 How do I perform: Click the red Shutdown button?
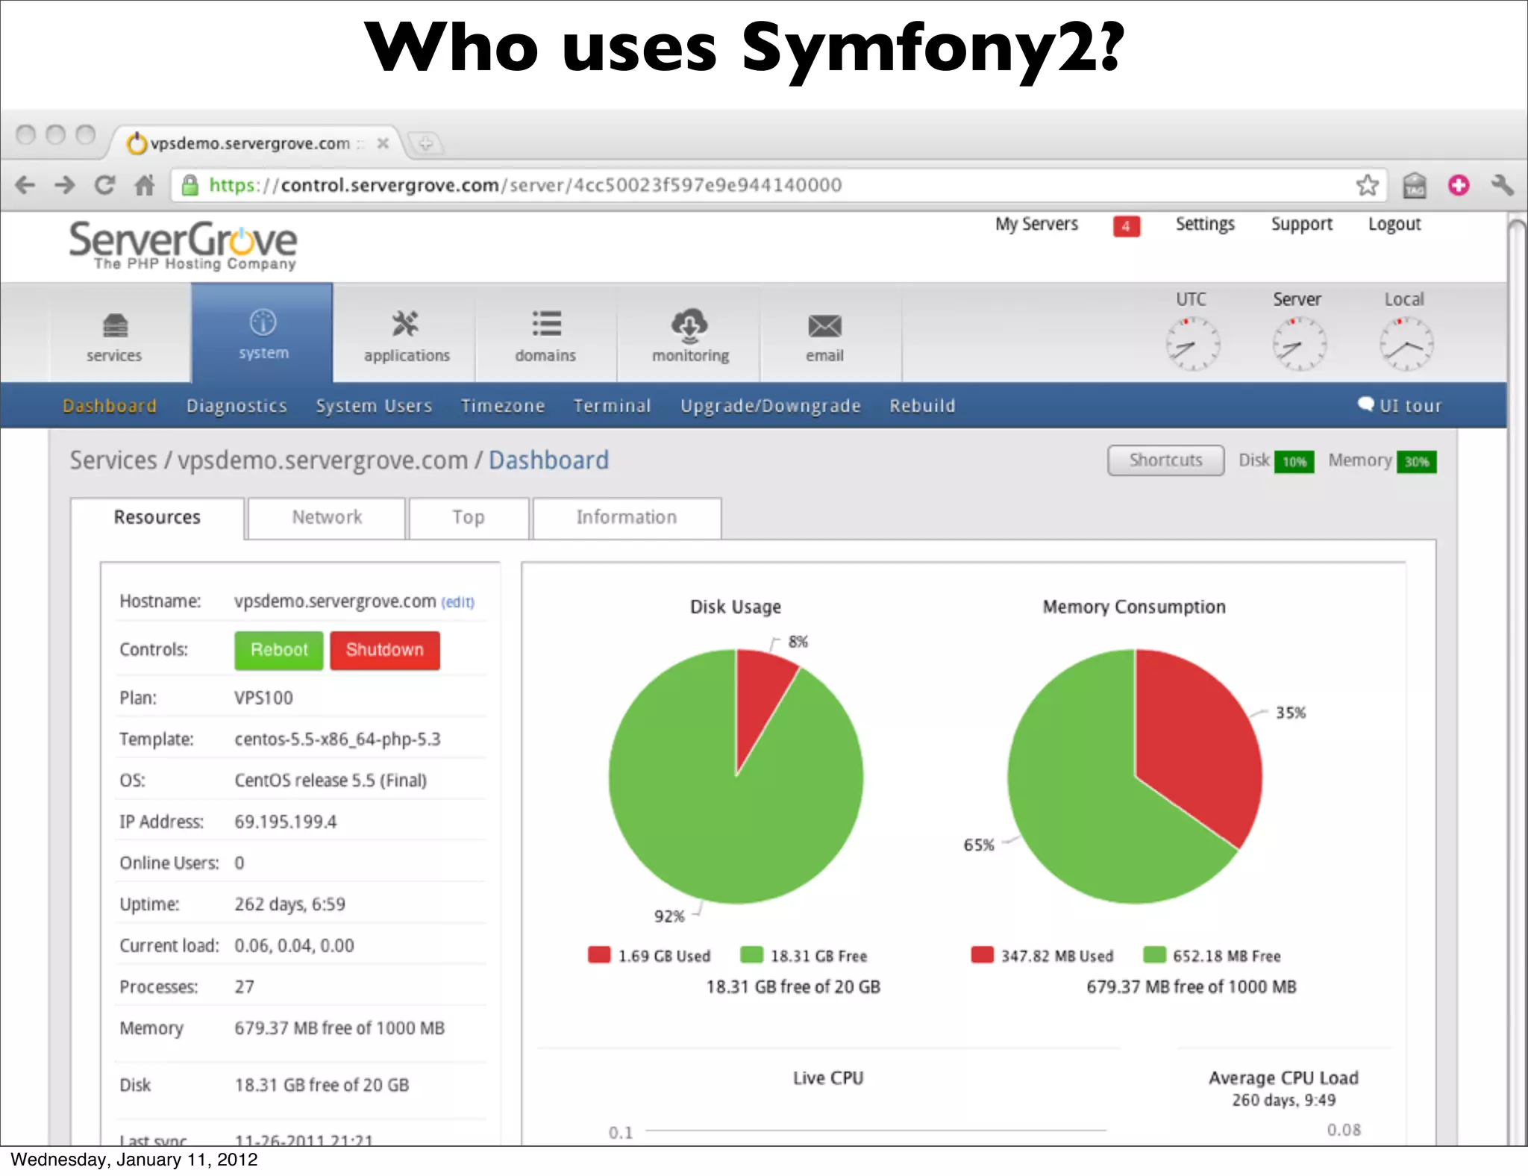385,650
